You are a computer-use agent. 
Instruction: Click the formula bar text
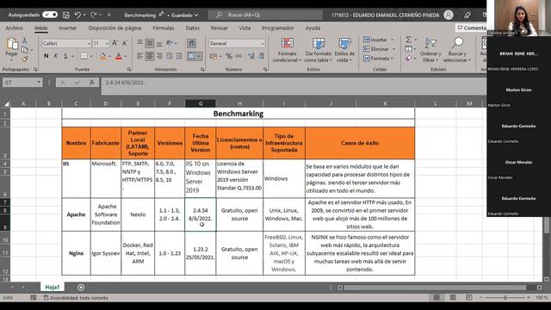coord(125,83)
